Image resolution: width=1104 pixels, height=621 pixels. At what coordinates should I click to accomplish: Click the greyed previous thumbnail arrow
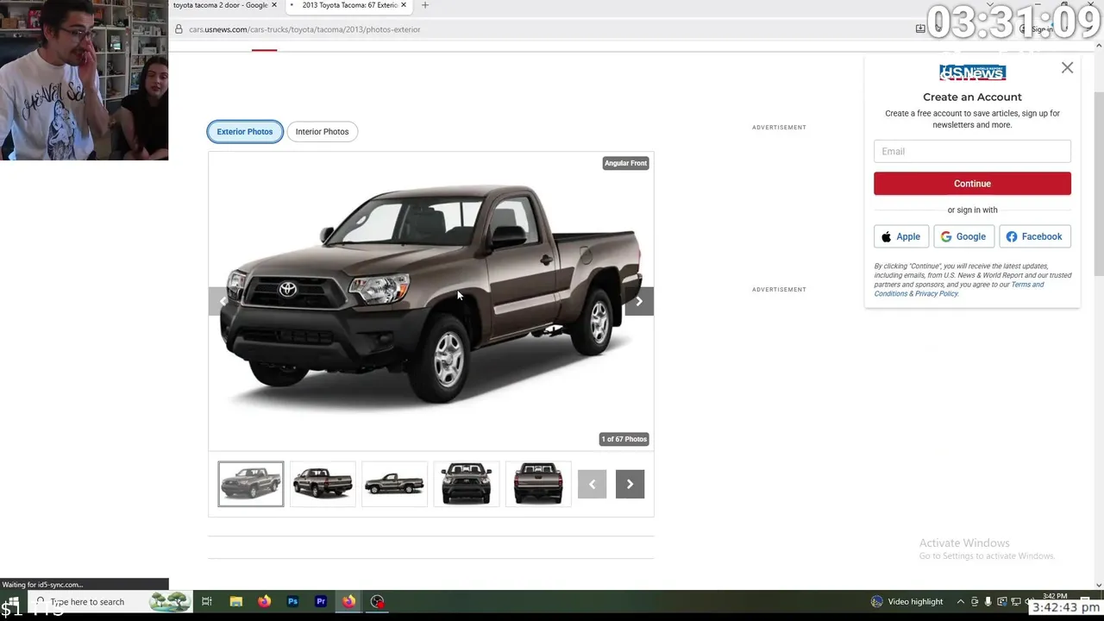point(592,484)
